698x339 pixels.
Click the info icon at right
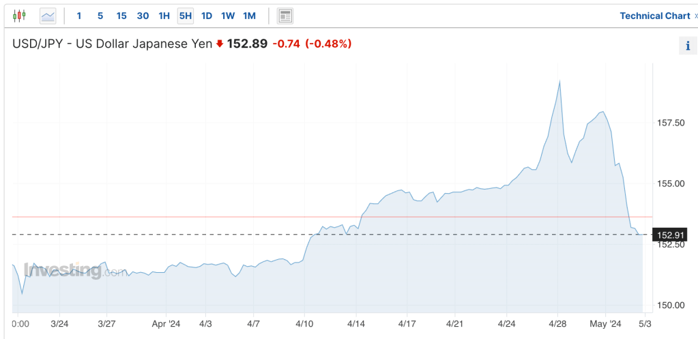[687, 46]
